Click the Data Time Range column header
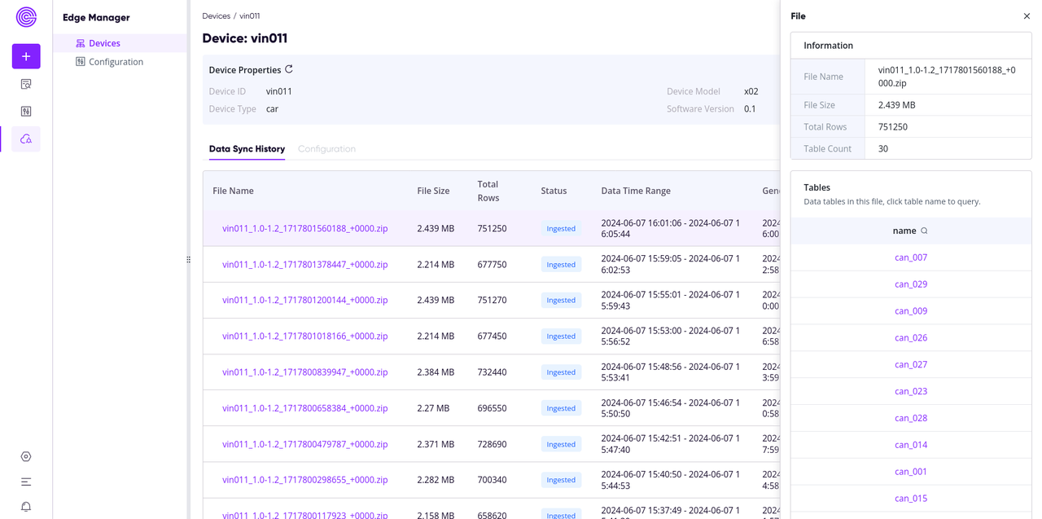The image size is (1042, 519). (x=636, y=191)
